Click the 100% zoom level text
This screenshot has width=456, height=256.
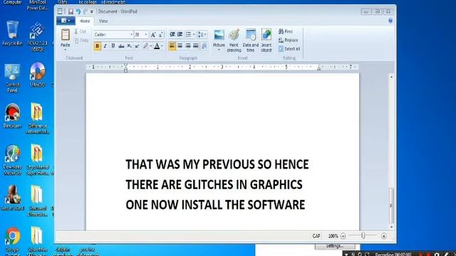pos(333,236)
